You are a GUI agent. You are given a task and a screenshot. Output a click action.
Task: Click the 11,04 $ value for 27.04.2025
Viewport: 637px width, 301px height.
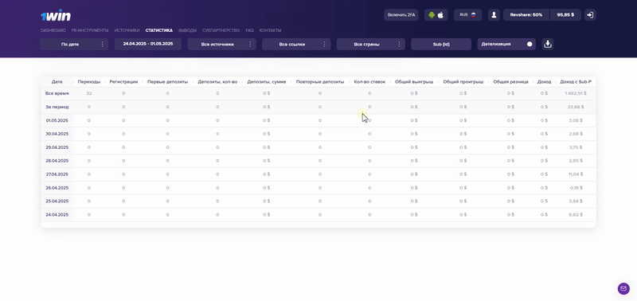(x=576, y=174)
